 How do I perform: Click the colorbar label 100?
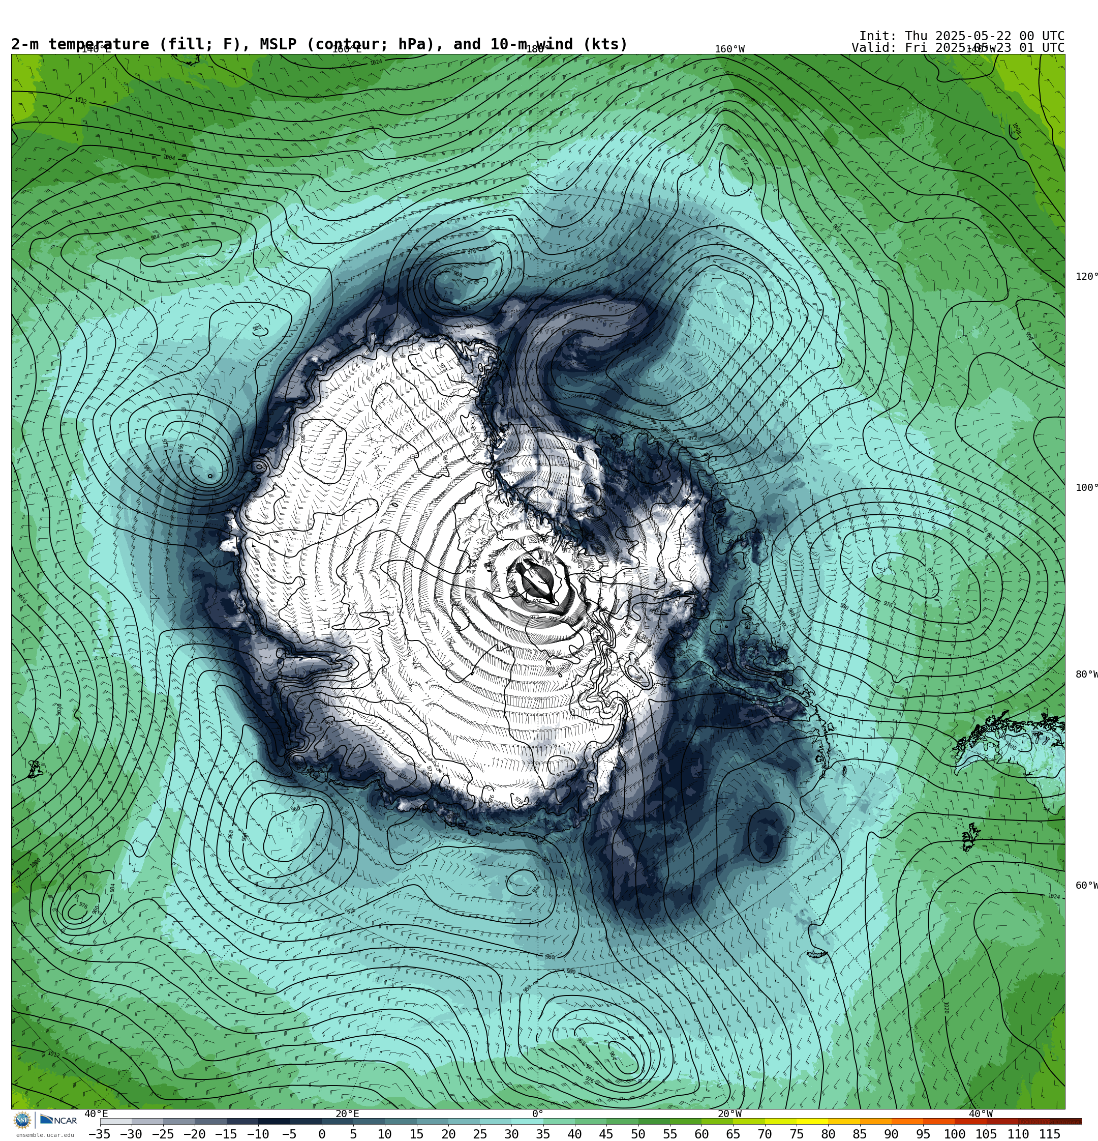pos(954,1134)
